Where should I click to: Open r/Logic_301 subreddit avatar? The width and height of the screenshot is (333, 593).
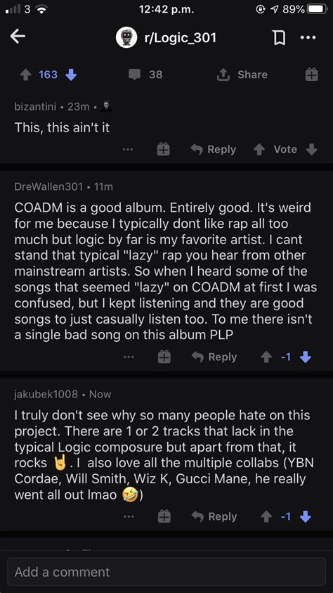pos(126,37)
